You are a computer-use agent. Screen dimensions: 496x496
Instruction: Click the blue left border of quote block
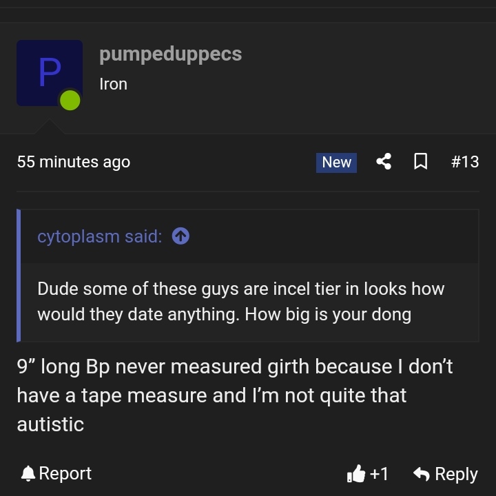(19, 275)
